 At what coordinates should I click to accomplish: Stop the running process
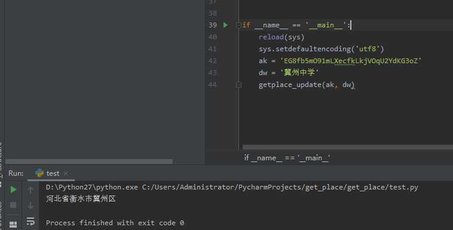tap(13, 205)
